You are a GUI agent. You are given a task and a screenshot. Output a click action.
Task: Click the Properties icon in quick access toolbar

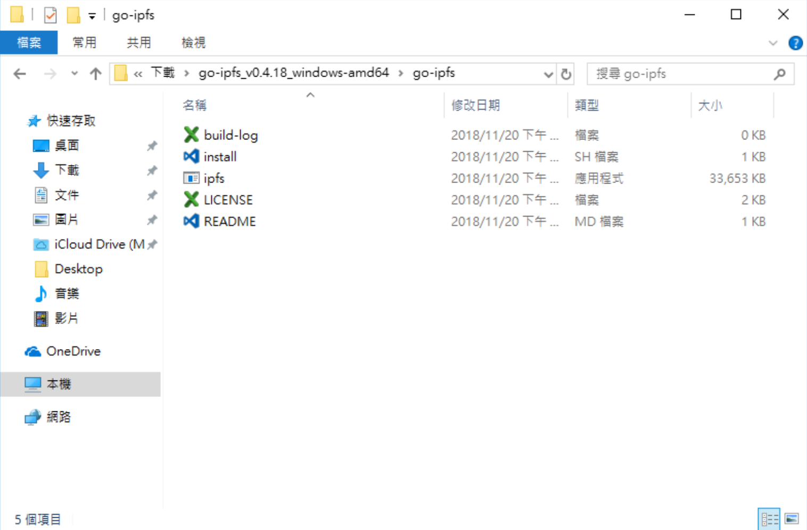pyautogui.click(x=51, y=15)
